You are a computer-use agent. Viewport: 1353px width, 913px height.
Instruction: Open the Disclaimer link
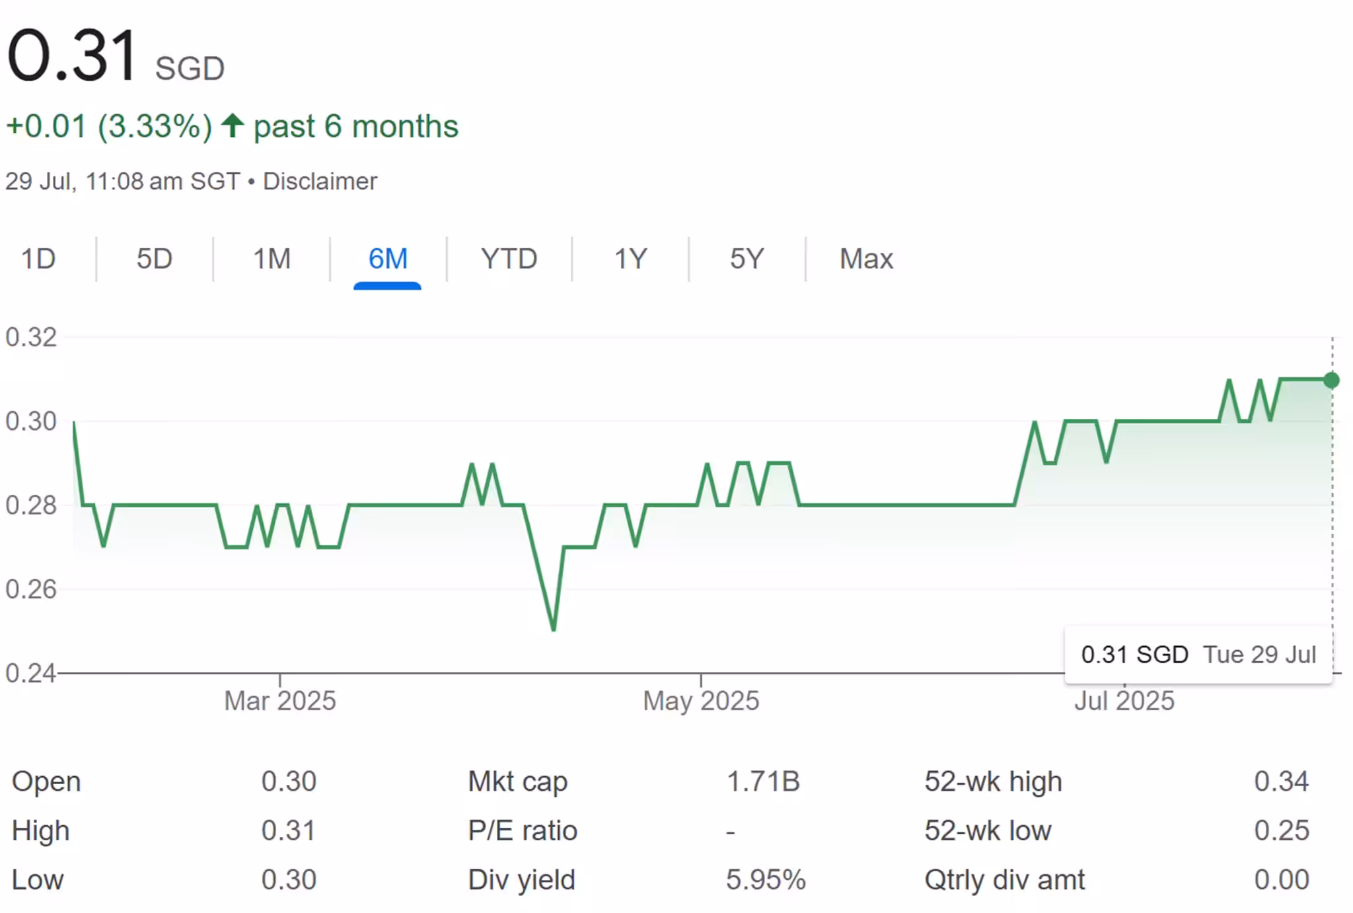(x=320, y=181)
